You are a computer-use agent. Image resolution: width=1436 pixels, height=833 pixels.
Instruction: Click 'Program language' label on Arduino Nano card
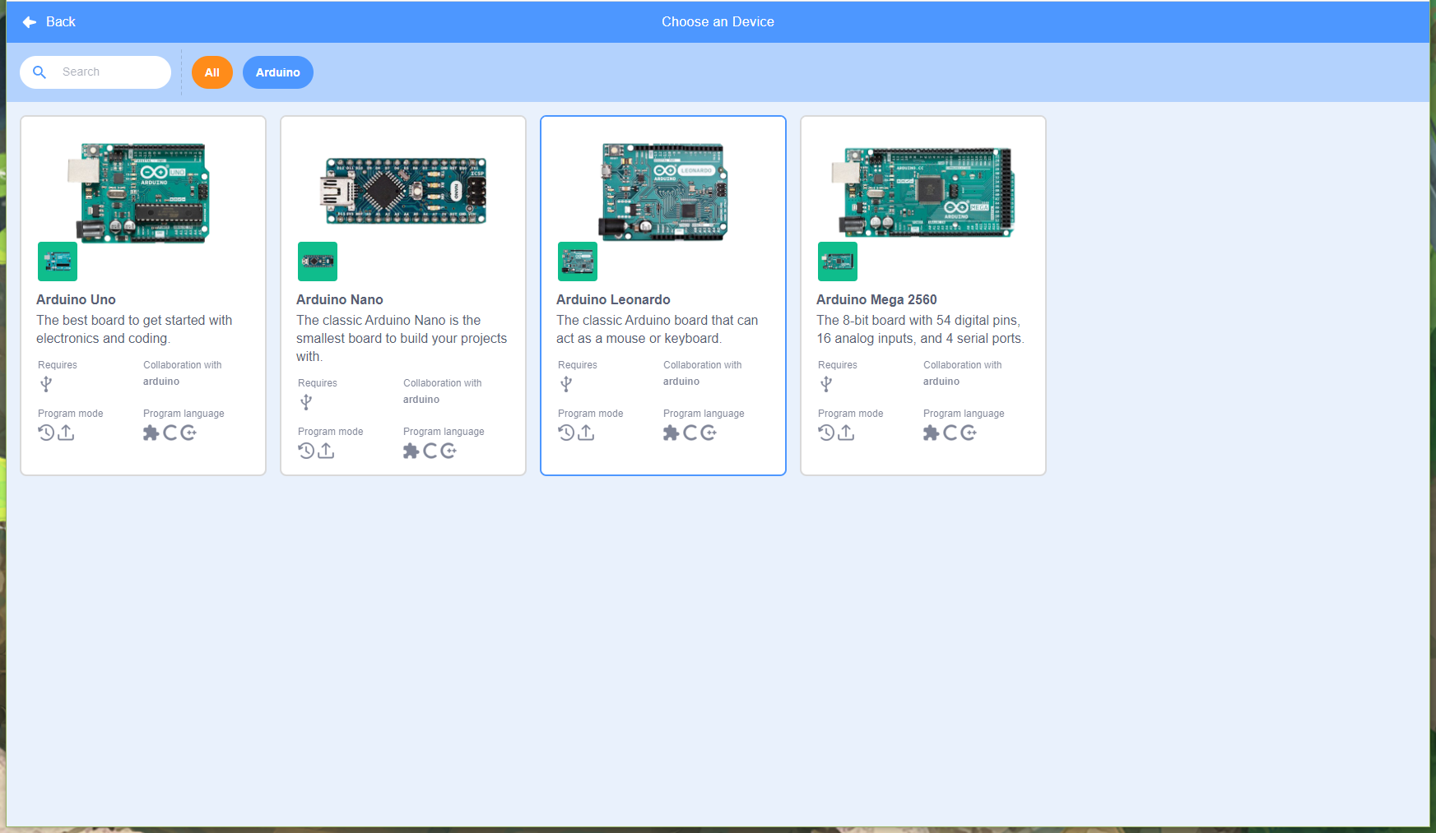444,432
